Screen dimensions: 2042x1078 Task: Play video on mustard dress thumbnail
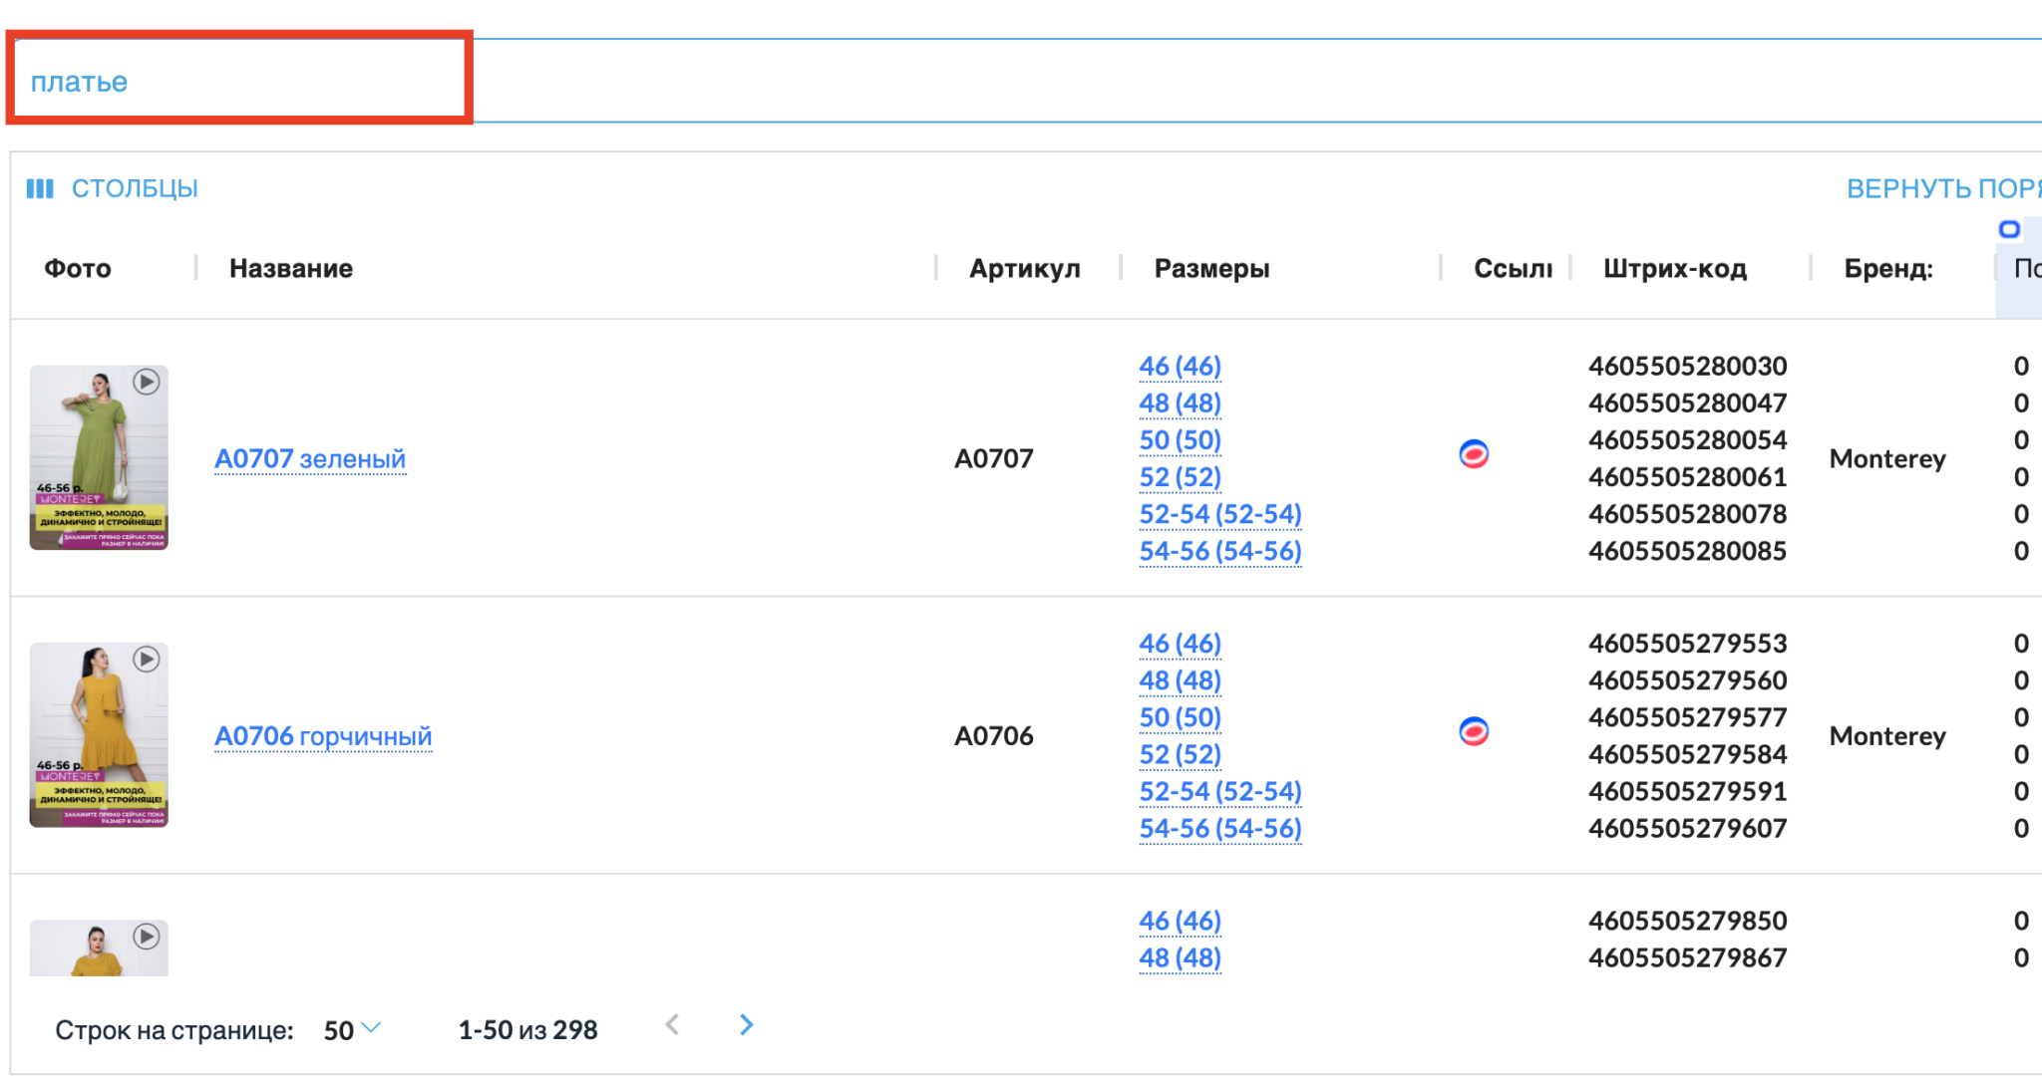pyautogui.click(x=147, y=659)
